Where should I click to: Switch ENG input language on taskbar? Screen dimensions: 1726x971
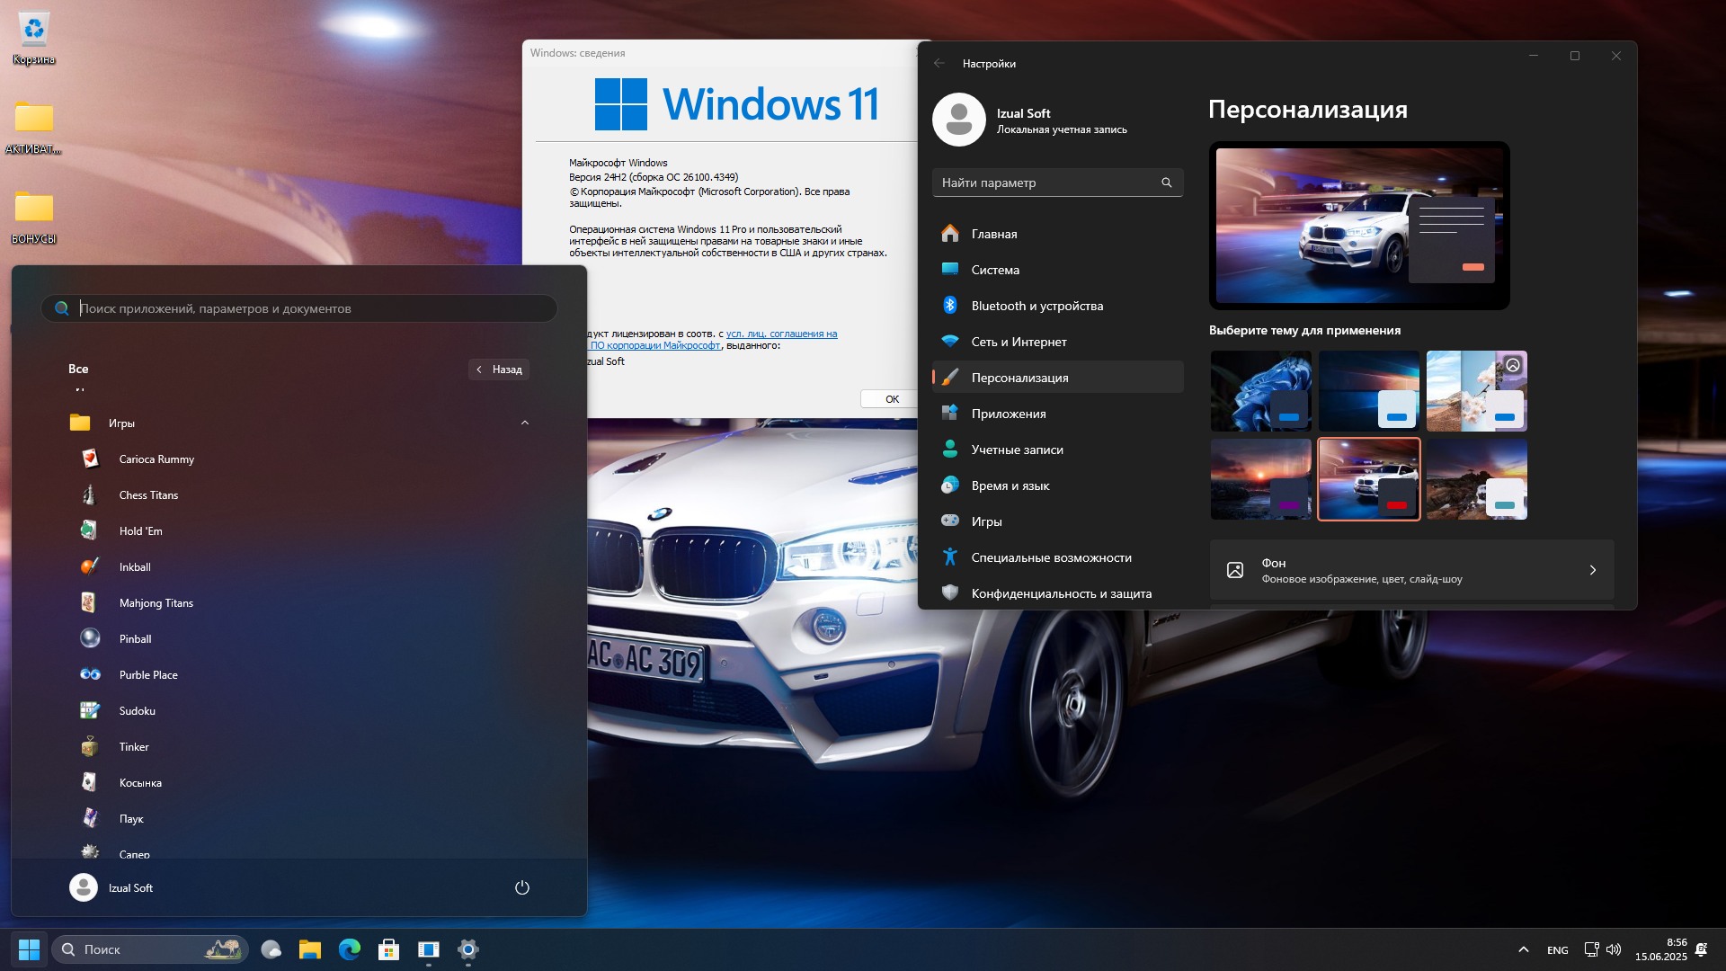click(1558, 950)
